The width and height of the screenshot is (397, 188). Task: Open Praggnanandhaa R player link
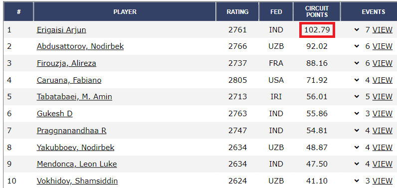(x=72, y=131)
